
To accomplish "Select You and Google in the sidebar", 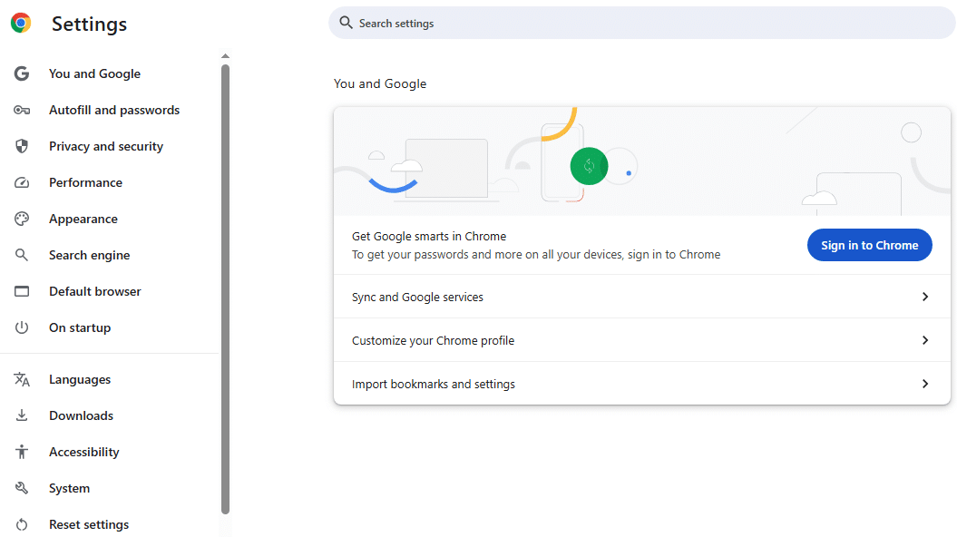I will pyautogui.click(x=94, y=73).
